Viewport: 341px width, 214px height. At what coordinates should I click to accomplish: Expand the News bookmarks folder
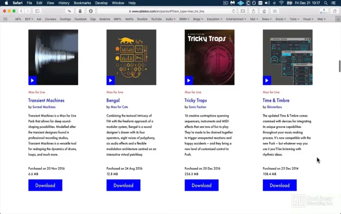(x=267, y=19)
